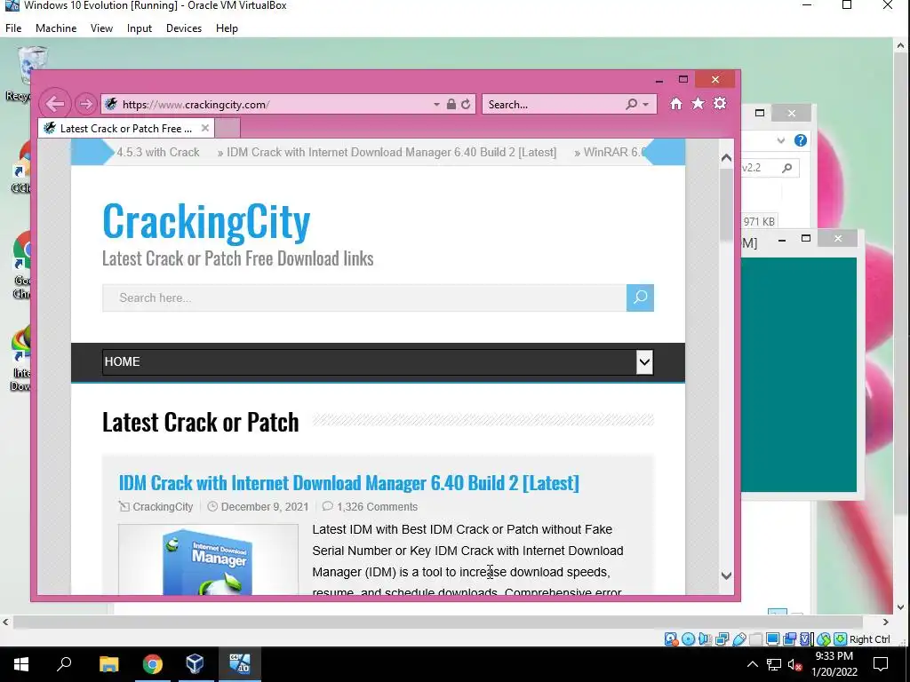Viewport: 910px width, 682px height.
Task: Expand the HOME navigation dropdown
Action: (x=644, y=362)
